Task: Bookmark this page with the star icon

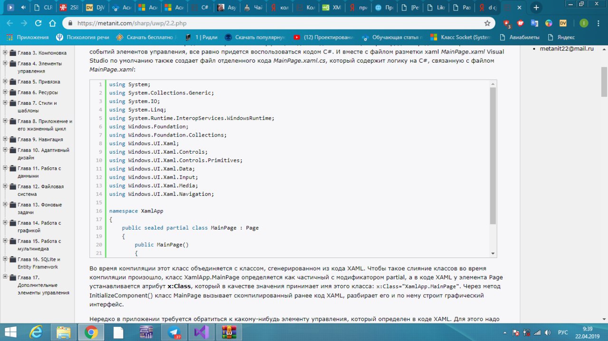Action: pyautogui.click(x=487, y=23)
